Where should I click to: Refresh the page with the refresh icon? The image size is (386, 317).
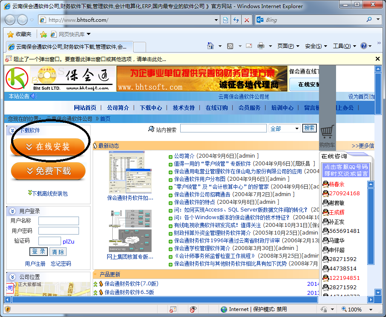coord(236,20)
